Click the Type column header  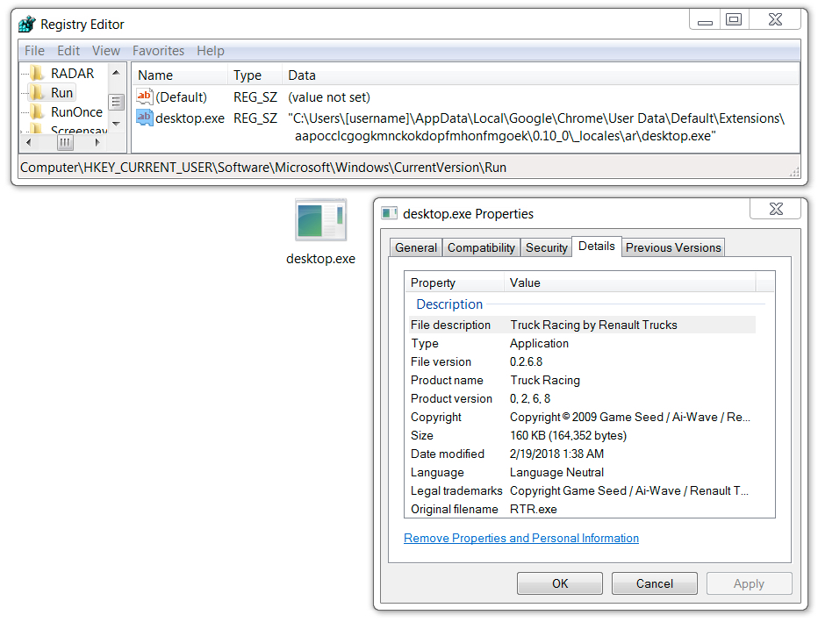click(255, 75)
